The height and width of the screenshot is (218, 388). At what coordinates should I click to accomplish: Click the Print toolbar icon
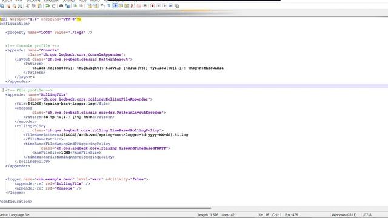20,5
